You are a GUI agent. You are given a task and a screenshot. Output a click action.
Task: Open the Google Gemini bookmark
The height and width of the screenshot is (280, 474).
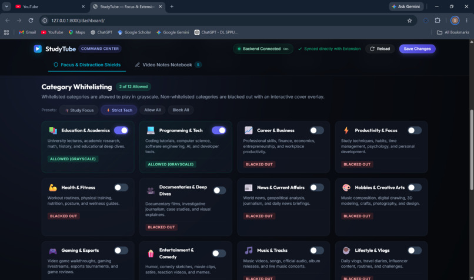coord(173,32)
